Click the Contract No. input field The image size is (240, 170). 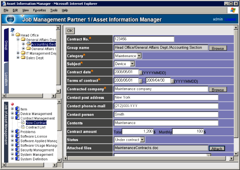pos(144,39)
